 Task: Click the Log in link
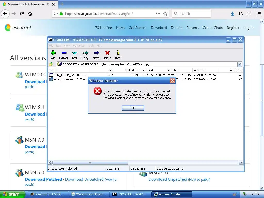coord(248,28)
